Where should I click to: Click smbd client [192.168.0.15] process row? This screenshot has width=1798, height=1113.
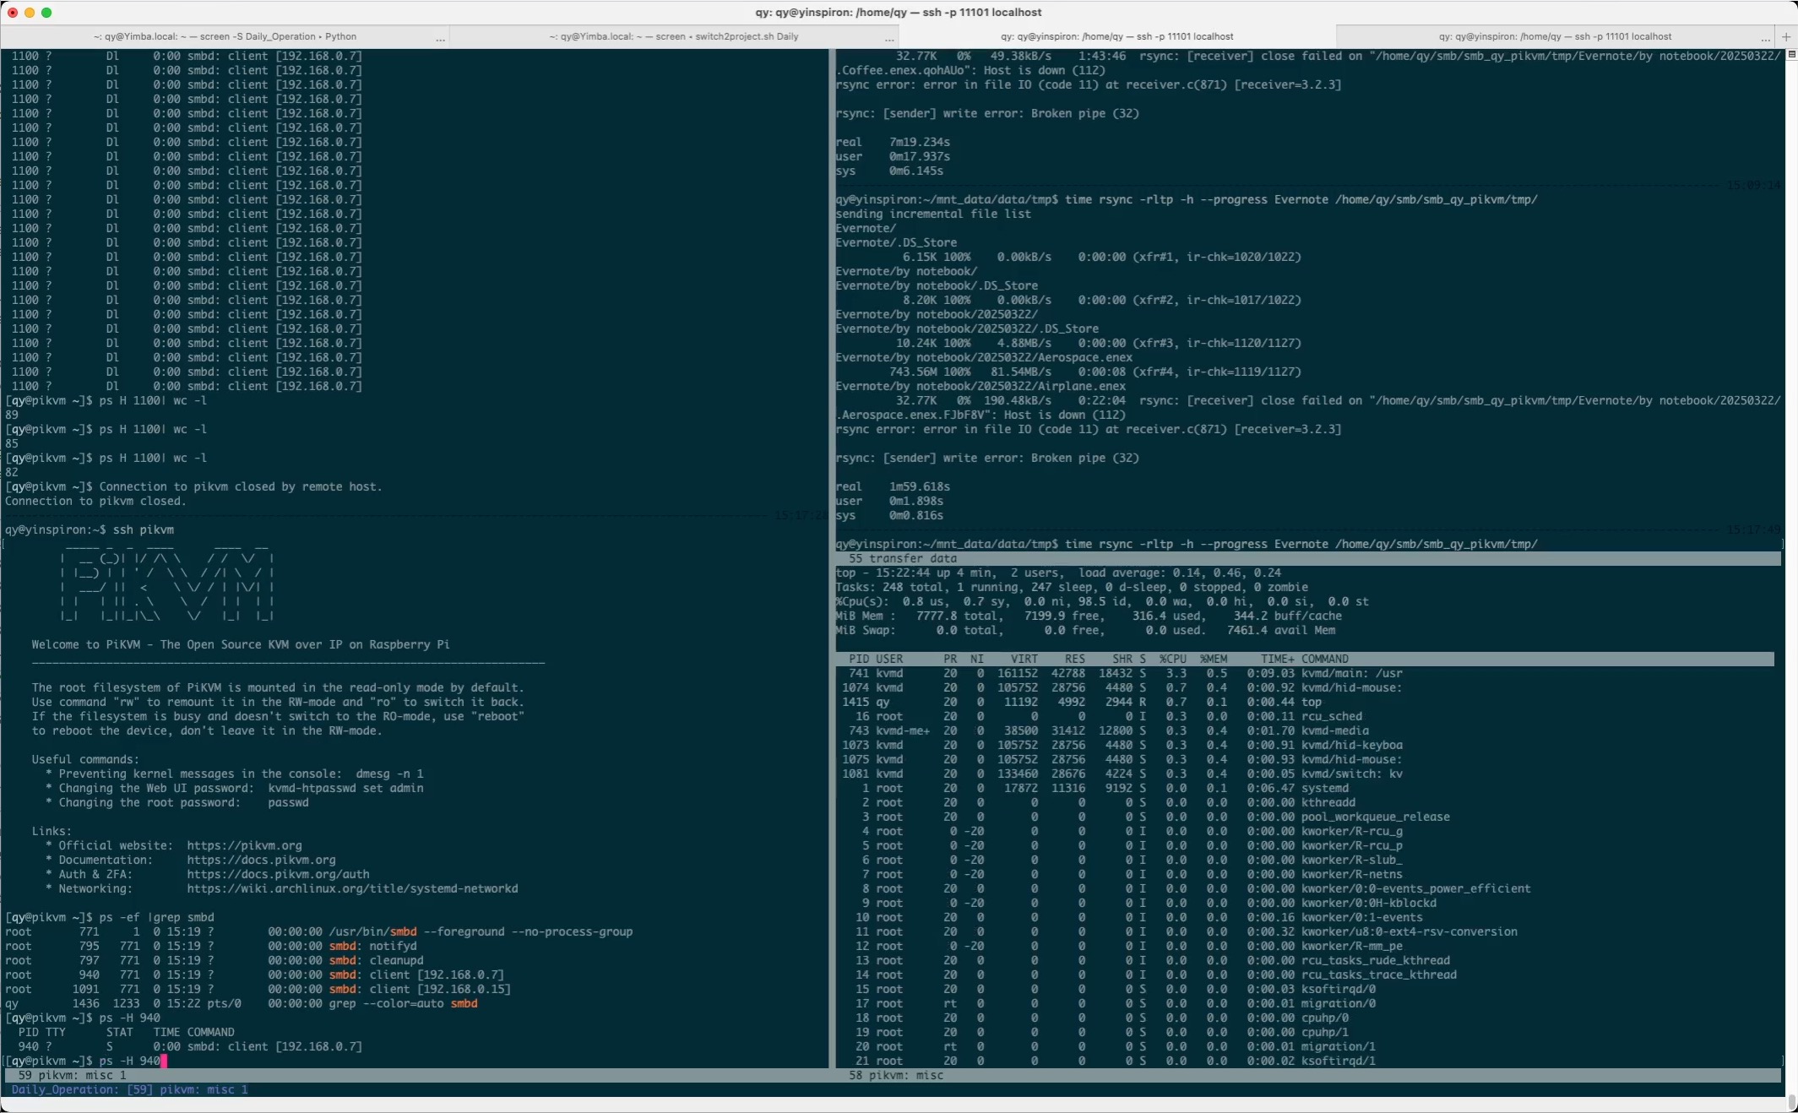click(x=258, y=989)
